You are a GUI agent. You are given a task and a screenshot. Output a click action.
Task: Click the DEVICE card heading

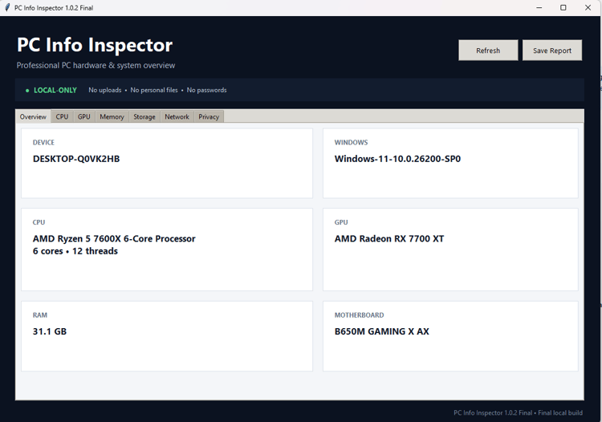pos(43,142)
